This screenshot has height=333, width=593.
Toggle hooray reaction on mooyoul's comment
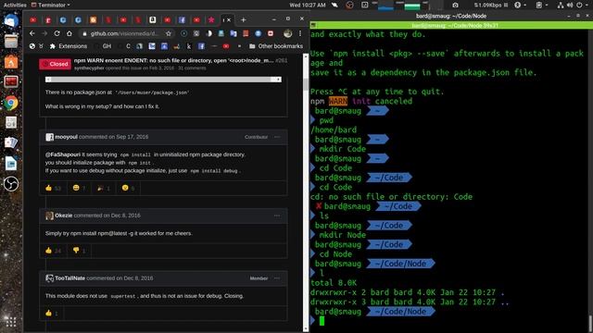pyautogui.click(x=103, y=188)
